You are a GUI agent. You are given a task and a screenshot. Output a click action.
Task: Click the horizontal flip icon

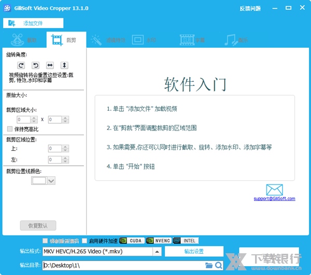coord(50,65)
